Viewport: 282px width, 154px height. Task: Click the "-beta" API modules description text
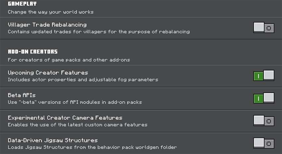pos(75,102)
